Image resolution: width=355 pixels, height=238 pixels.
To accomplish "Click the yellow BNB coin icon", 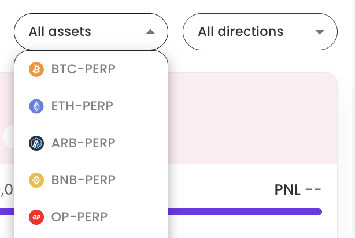I will tap(36, 180).
